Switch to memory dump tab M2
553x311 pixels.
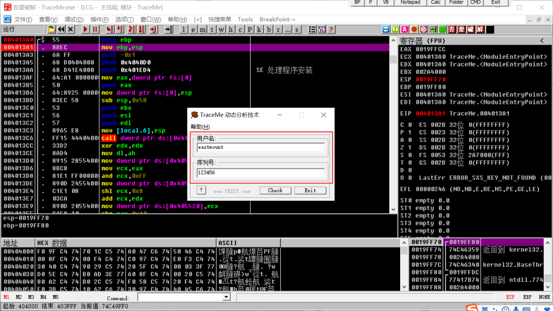pyautogui.click(x=19, y=297)
